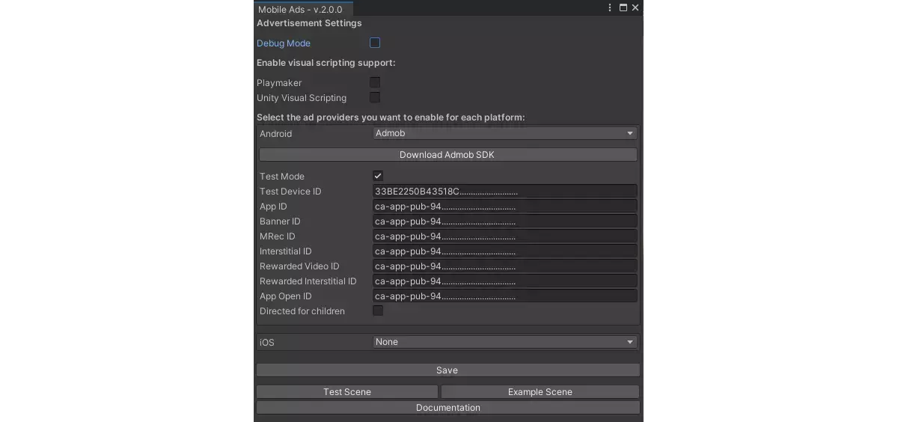Click the Banner ID text field
This screenshot has width=898, height=422.
click(504, 221)
